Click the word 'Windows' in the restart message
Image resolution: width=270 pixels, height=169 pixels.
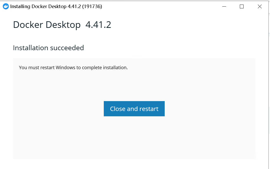(x=65, y=68)
